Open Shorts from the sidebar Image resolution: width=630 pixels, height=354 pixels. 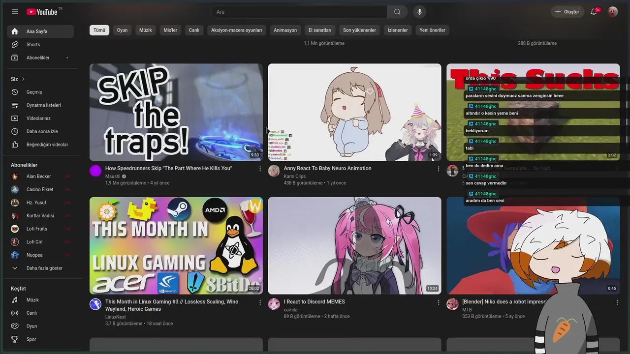40,45
